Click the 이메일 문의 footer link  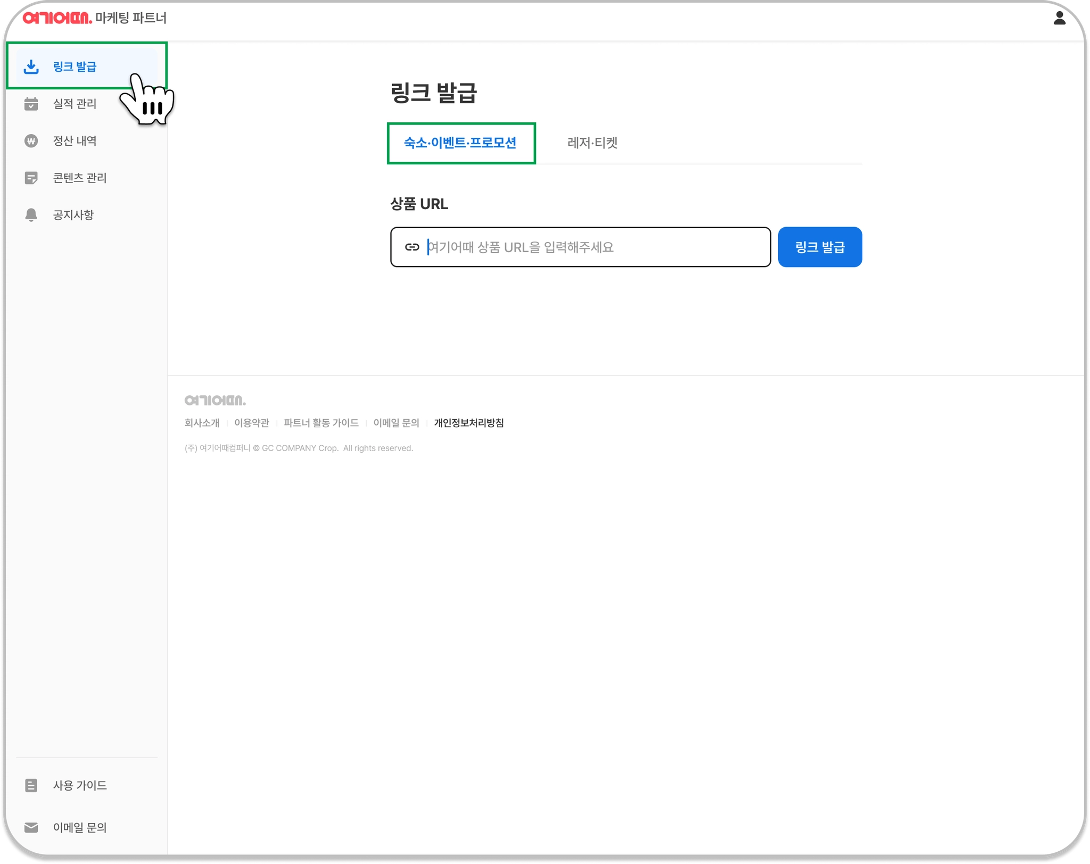coord(396,423)
